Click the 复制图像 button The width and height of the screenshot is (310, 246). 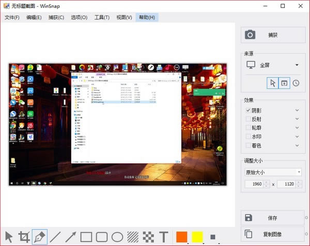pyautogui.click(x=273, y=234)
